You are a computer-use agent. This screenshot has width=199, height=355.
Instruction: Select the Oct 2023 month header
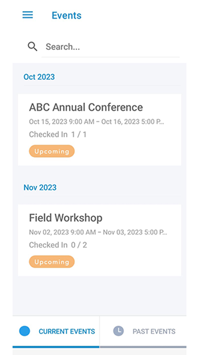(39, 77)
